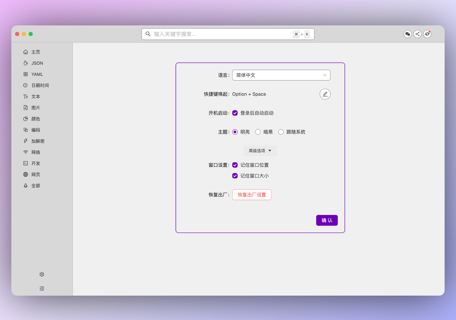Screen dimensions: 456x320
Task: Select the 暗黑 (dark) theme radio button
Action: tap(258, 132)
